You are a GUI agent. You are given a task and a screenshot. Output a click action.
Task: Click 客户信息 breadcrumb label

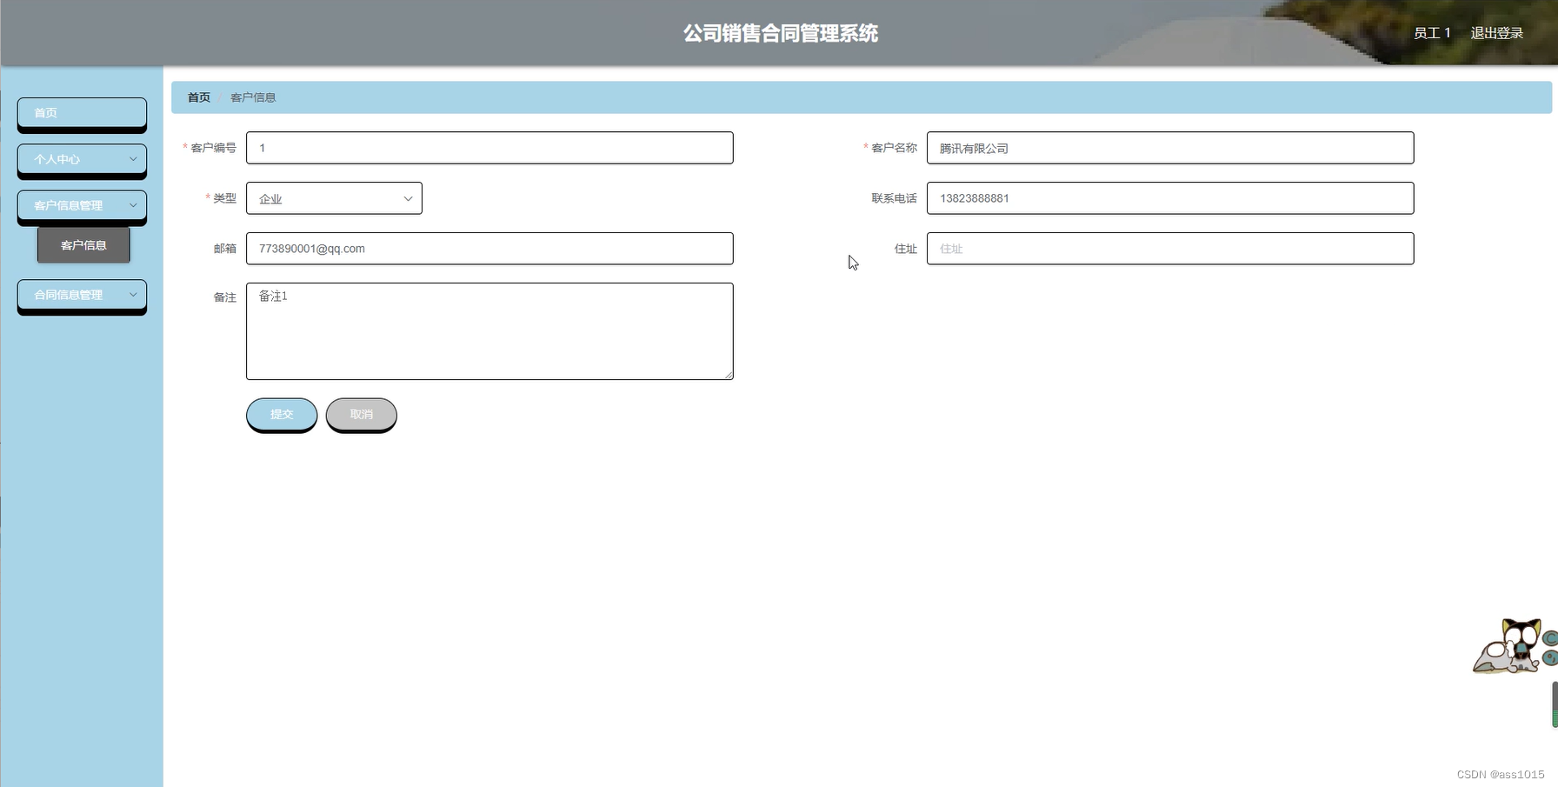253,97
